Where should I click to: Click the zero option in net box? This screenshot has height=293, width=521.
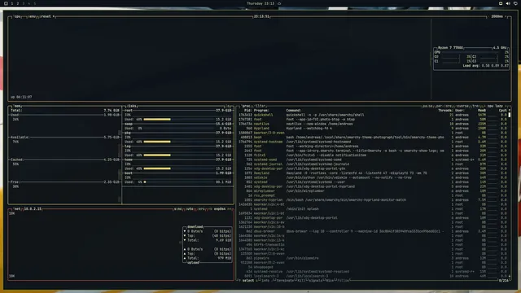201,209
